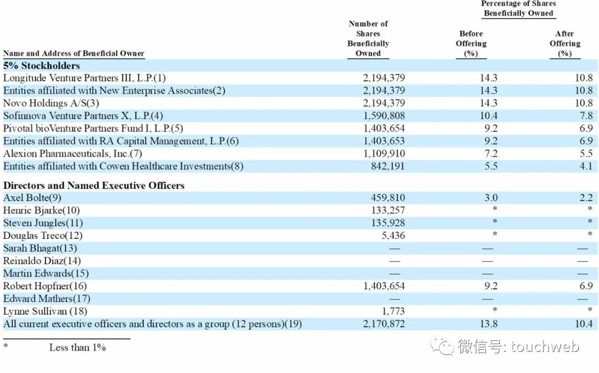
Task: Click the 'Axel Bolte(9)' name
Action: [x=32, y=198]
